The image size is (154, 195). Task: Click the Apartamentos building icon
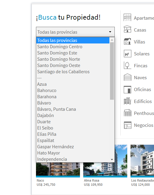tap(127, 17)
